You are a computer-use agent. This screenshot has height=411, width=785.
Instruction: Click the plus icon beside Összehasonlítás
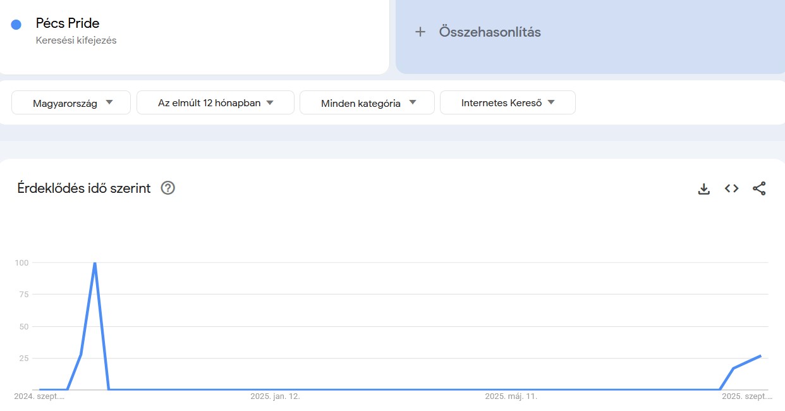[x=420, y=32]
